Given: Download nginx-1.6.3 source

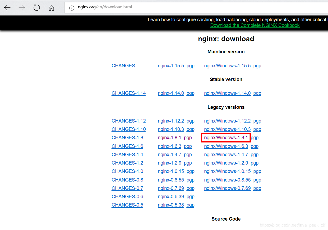Looking at the screenshot, I should (x=170, y=146).
